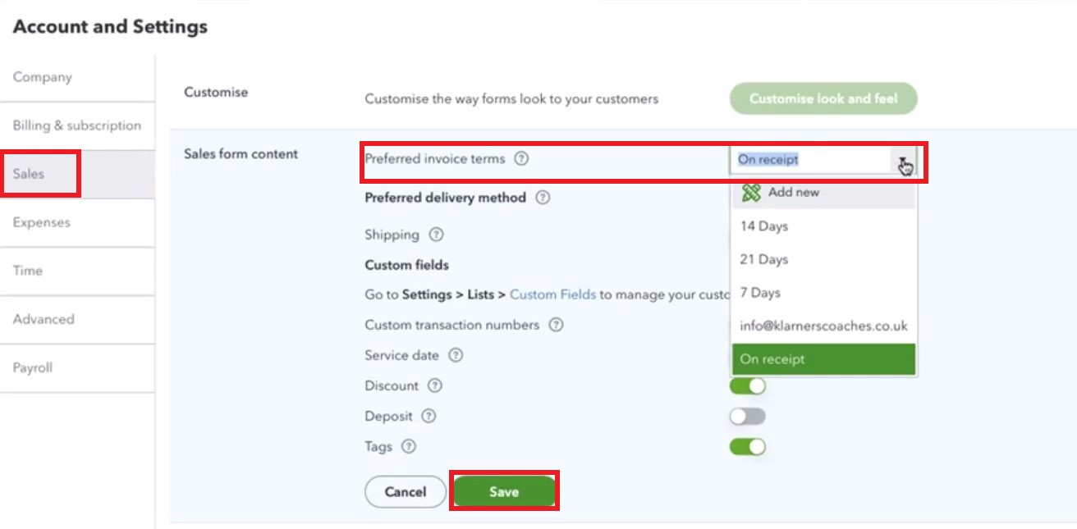Switch to Billing & subscription tab

click(77, 125)
